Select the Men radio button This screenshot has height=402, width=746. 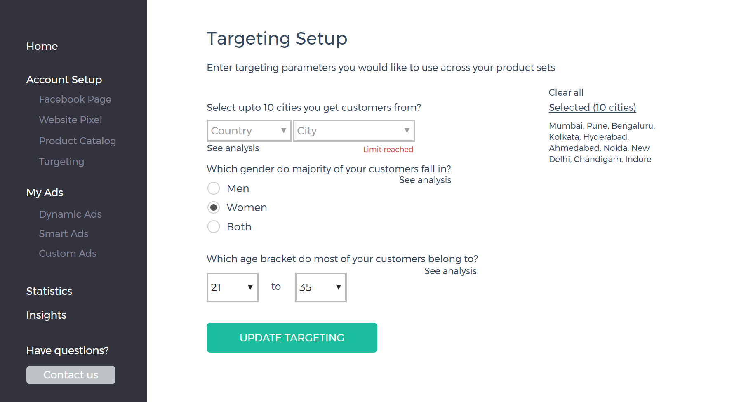(x=214, y=188)
